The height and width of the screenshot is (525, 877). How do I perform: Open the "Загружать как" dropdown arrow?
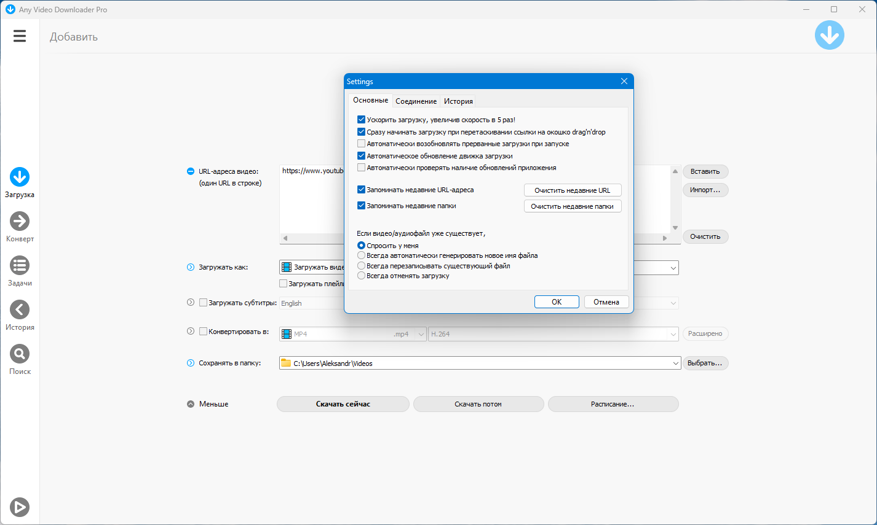click(x=673, y=268)
